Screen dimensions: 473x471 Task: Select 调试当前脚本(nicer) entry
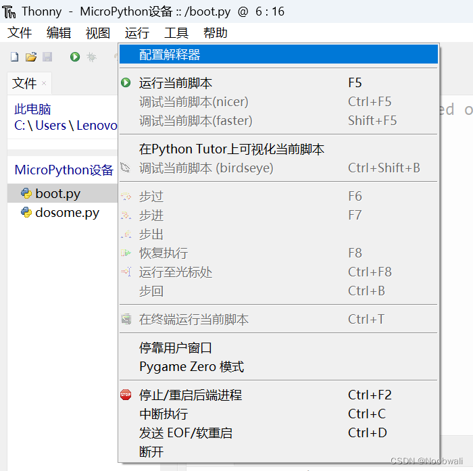click(278, 101)
